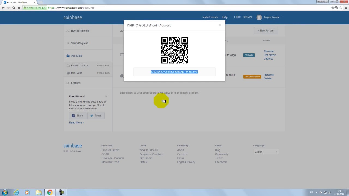The image size is (349, 196).
Task: Click the 1 BTC price ticker
Action: pyautogui.click(x=243, y=17)
